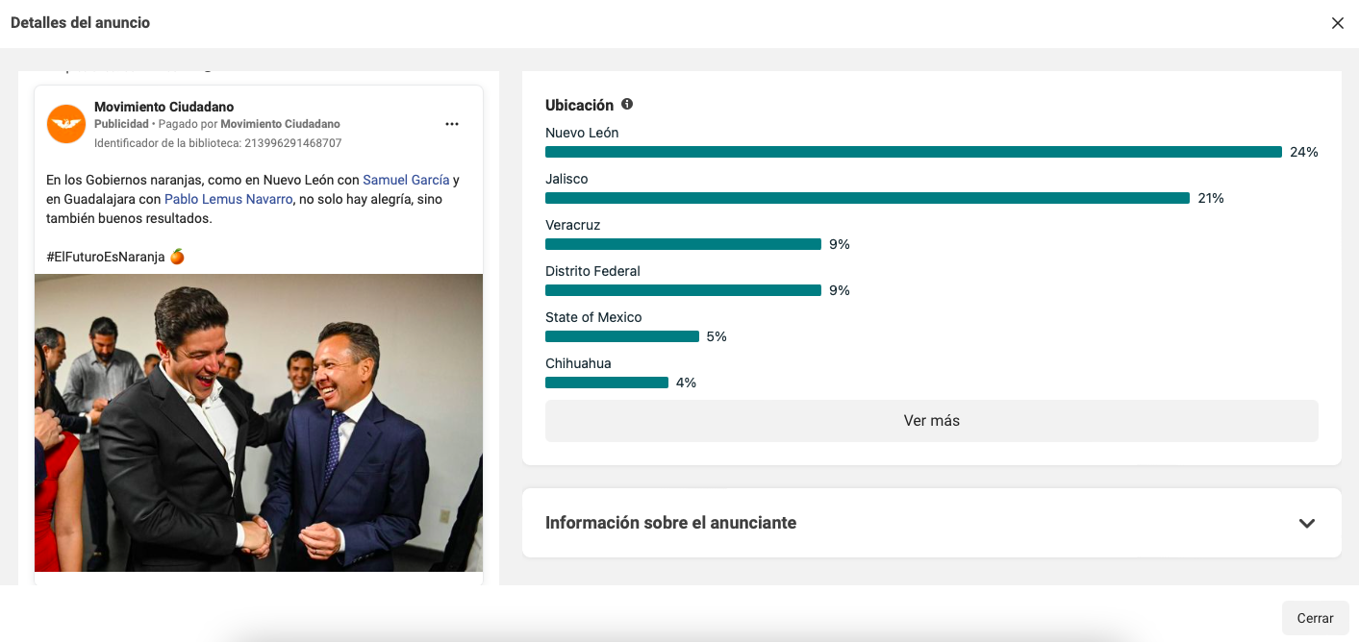Image resolution: width=1359 pixels, height=642 pixels.
Task: Click the Nuevo León 24% bar
Action: 913,152
